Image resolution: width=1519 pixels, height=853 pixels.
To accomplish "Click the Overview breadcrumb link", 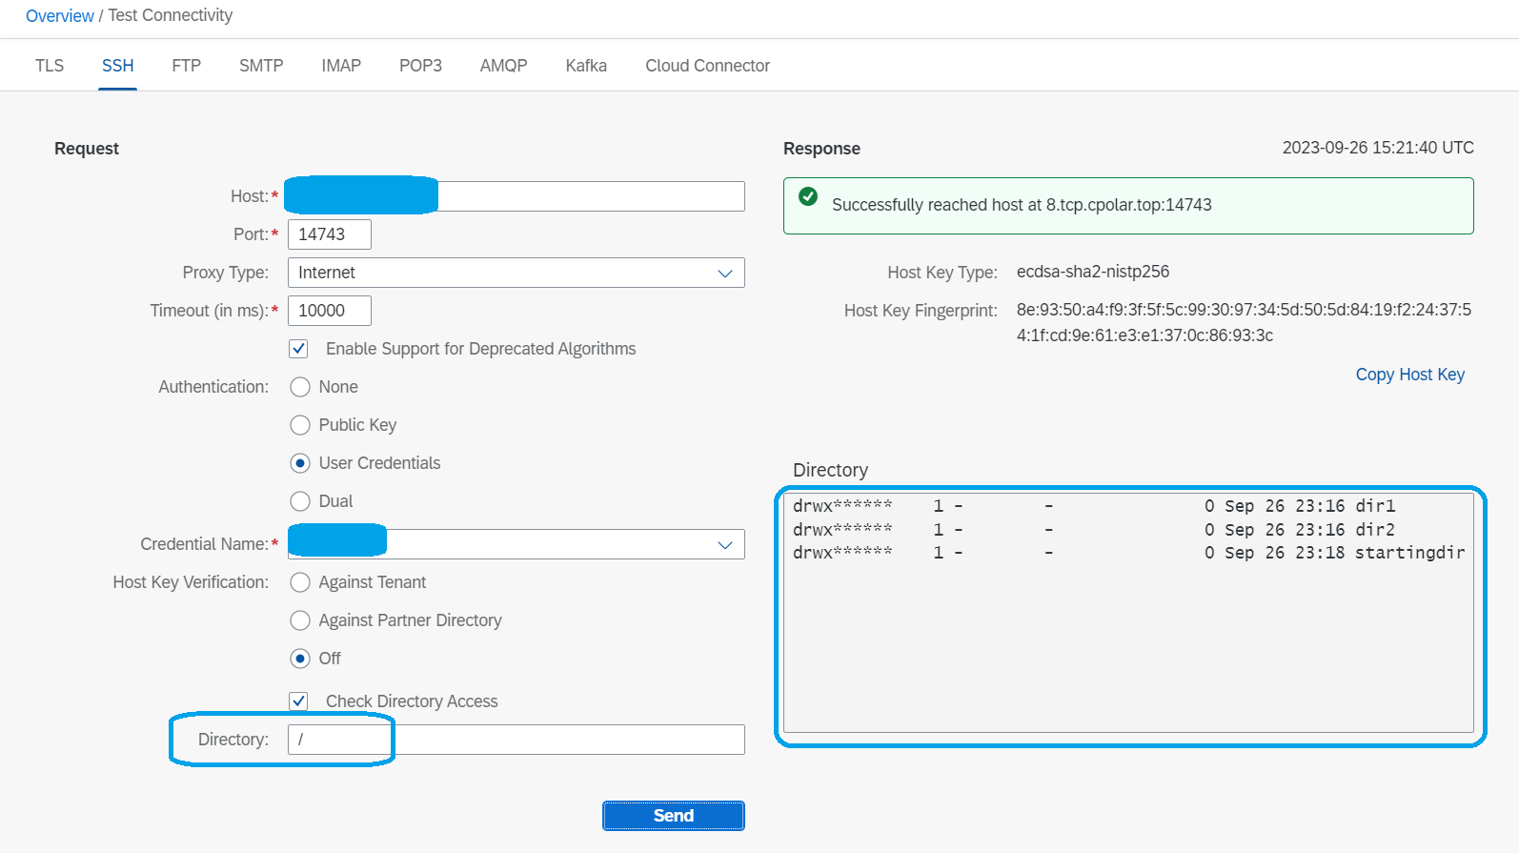I will tap(60, 15).
